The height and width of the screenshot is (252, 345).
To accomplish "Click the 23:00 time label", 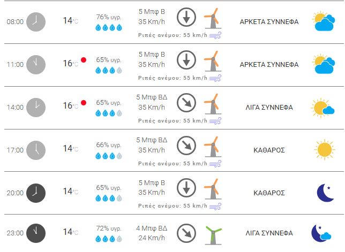I will tap(15, 233).
